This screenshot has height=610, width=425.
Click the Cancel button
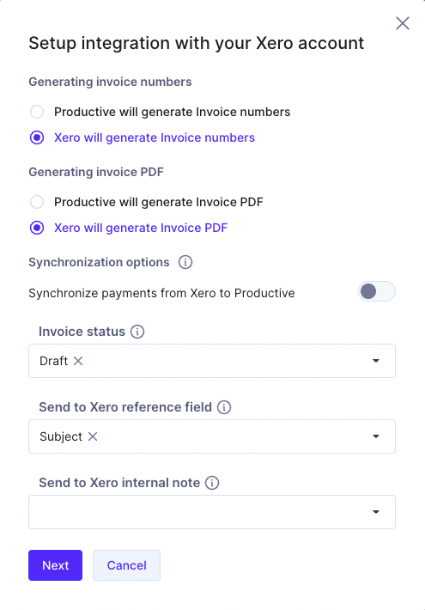[x=126, y=565]
